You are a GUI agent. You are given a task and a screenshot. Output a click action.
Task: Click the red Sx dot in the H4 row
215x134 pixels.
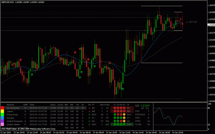(x=121, y=121)
